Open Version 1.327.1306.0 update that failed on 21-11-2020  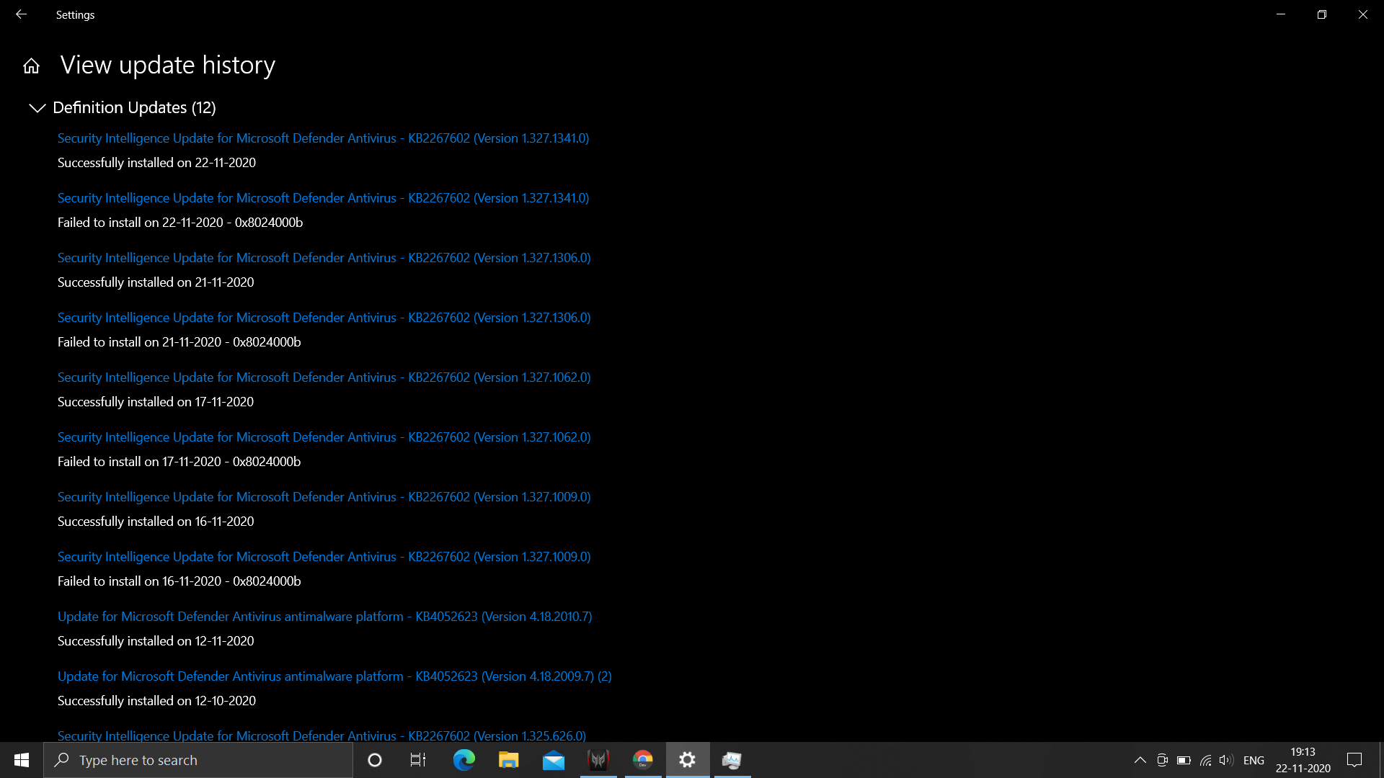pos(324,318)
